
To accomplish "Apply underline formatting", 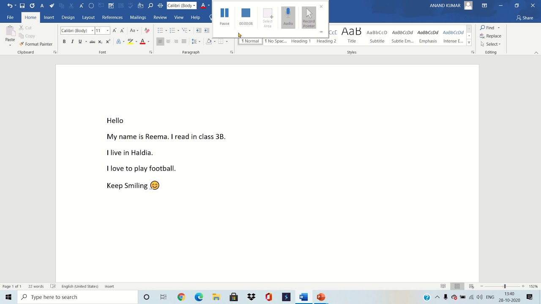I will point(80,41).
